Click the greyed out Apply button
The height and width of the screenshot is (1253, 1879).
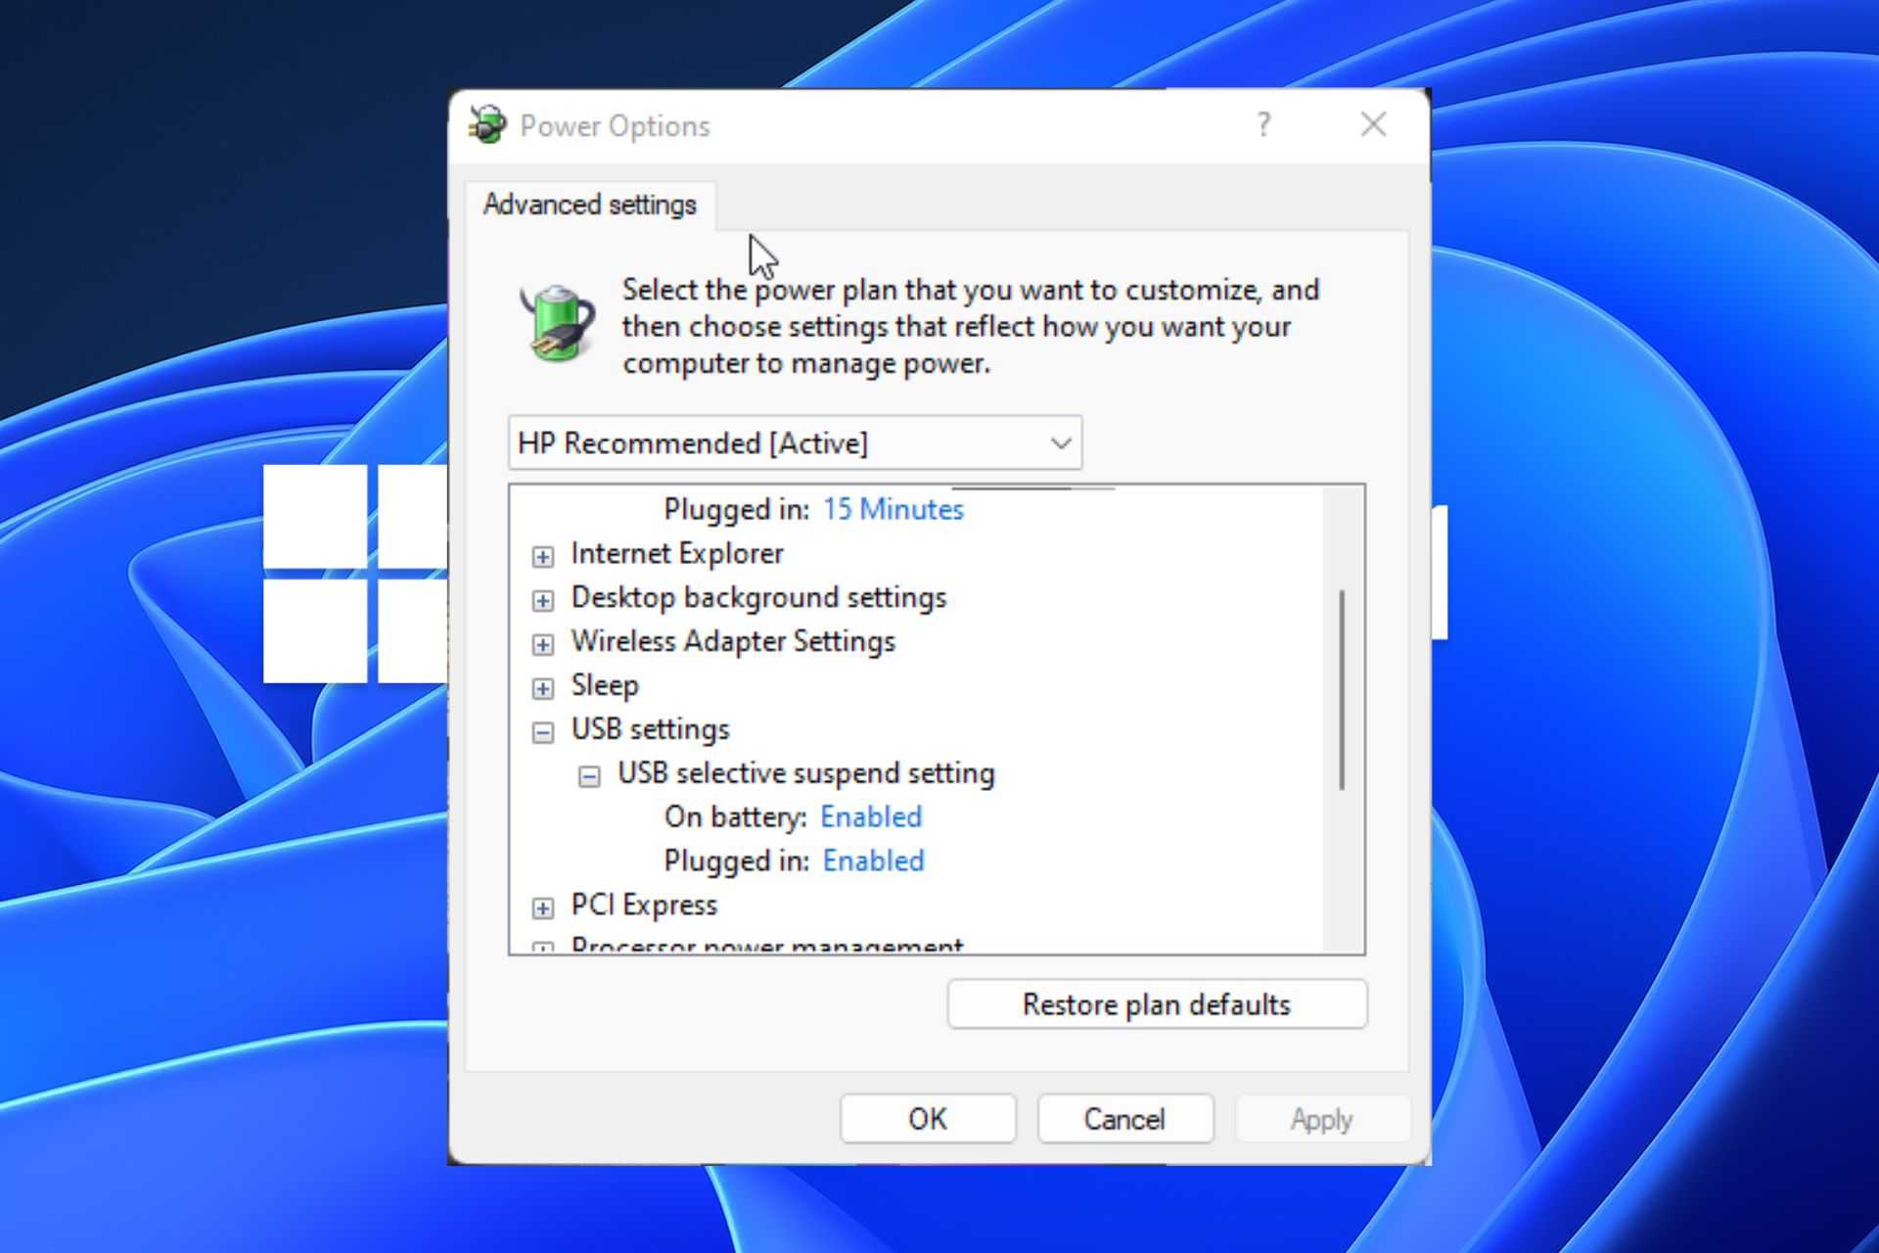(1322, 1119)
